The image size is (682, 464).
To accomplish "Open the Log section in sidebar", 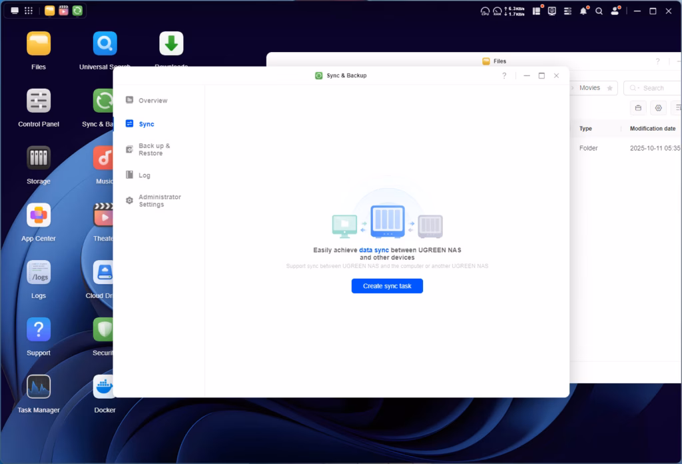I will 144,175.
